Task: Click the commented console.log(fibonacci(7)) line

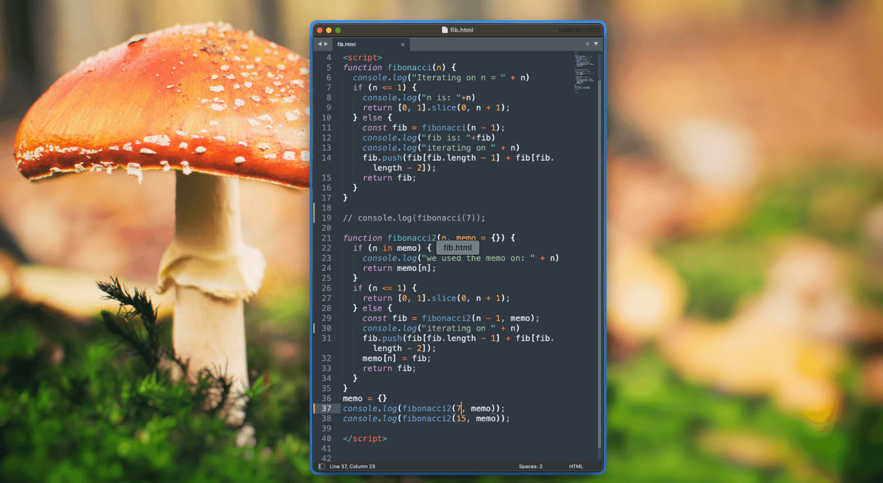Action: click(x=414, y=218)
